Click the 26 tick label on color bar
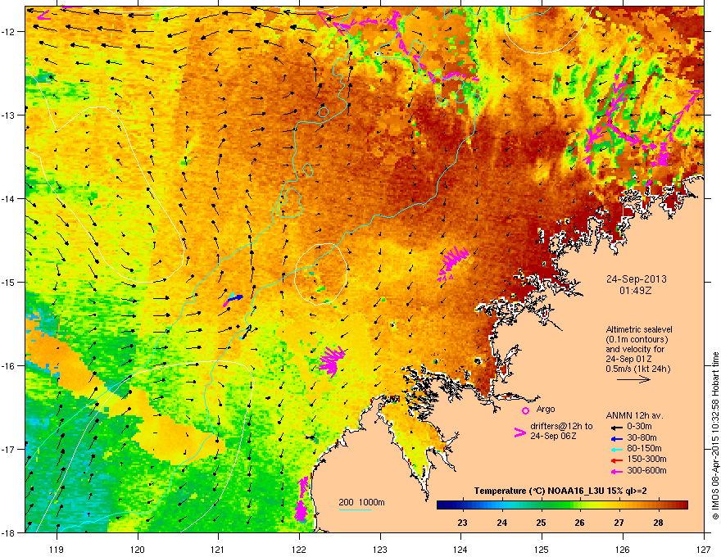 pyautogui.click(x=580, y=523)
